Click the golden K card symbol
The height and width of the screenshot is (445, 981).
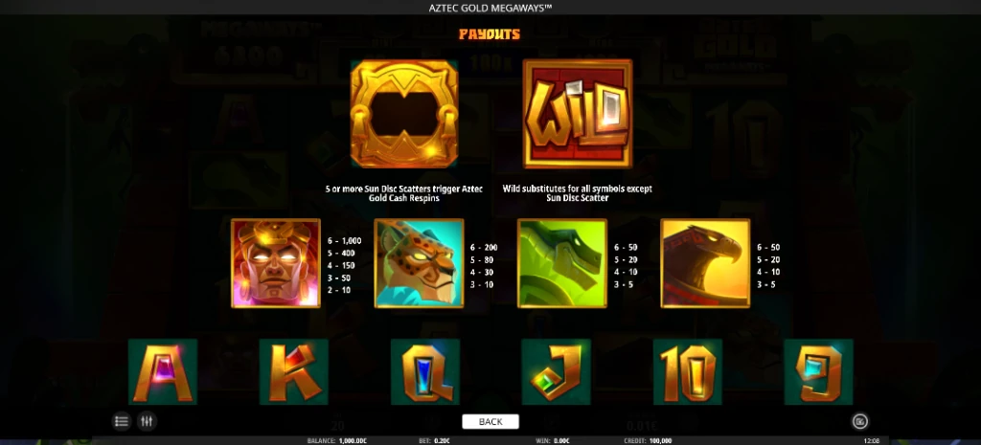[x=294, y=372]
